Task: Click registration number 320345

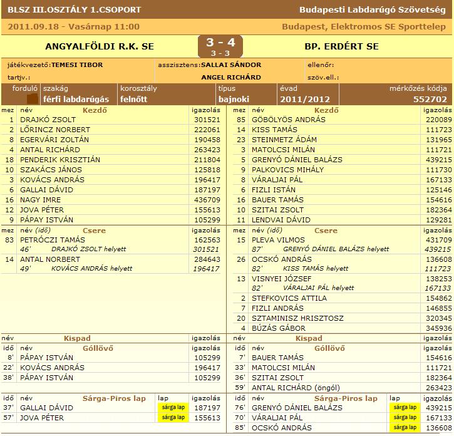Action: click(x=438, y=318)
